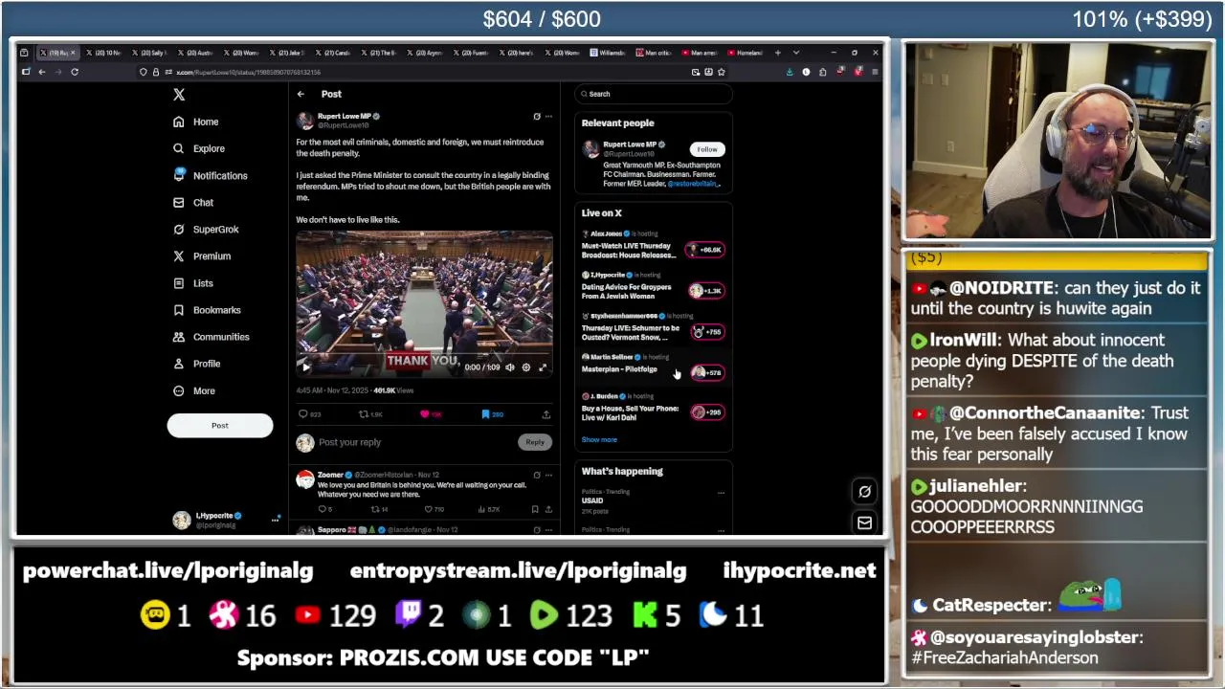Image resolution: width=1225 pixels, height=689 pixels.
Task: Bookmark Zoomer's reply
Action: pyautogui.click(x=535, y=509)
